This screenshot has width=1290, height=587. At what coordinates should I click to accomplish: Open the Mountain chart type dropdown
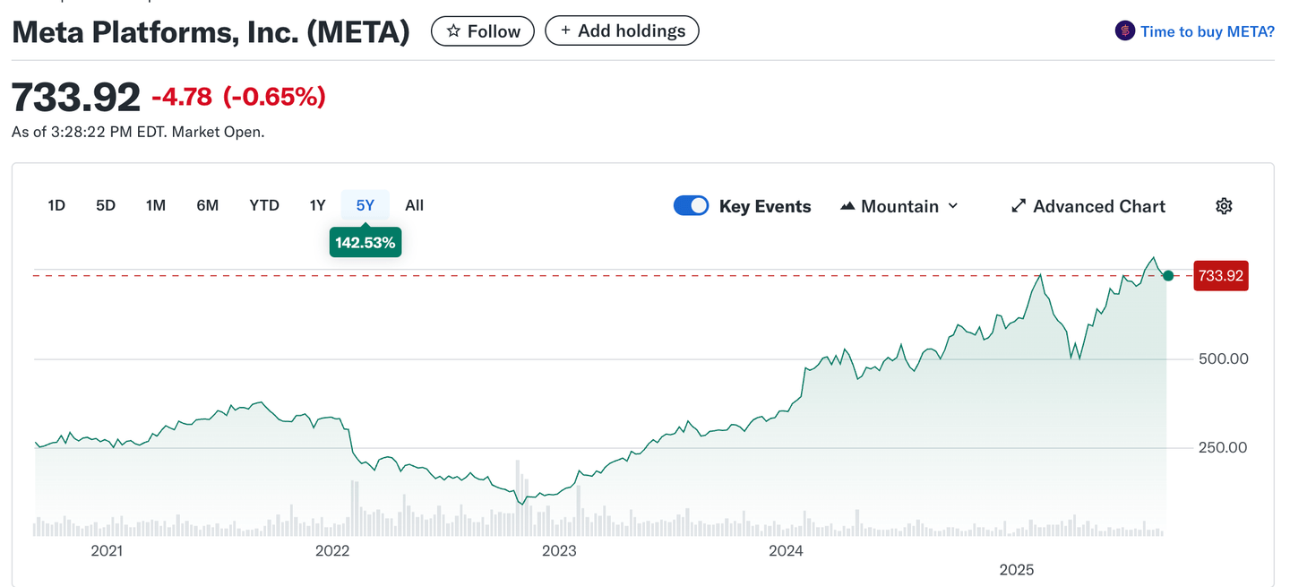pyautogui.click(x=899, y=206)
